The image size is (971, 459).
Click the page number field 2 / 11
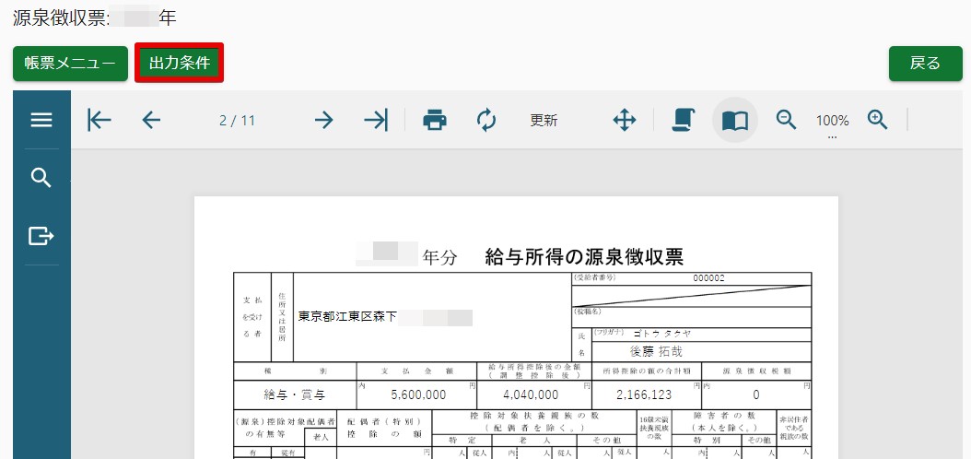237,121
